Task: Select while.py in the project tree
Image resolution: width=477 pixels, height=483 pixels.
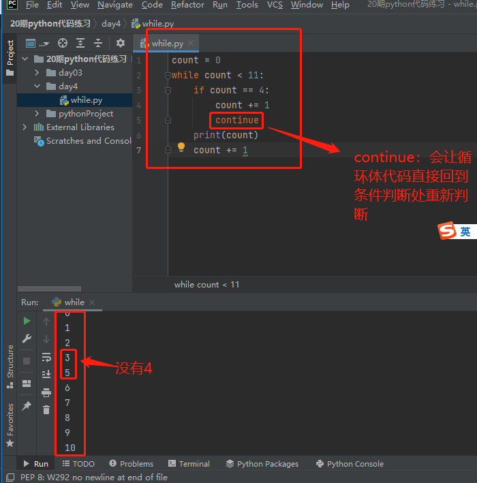Action: click(74, 100)
